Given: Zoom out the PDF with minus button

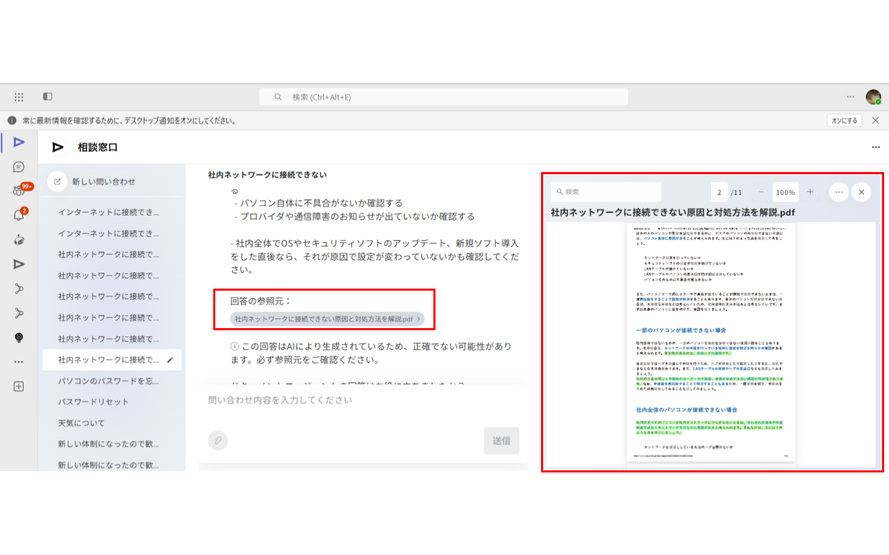Looking at the screenshot, I should [761, 192].
